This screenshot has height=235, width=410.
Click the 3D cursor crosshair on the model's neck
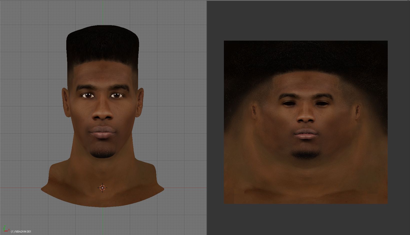(x=102, y=188)
